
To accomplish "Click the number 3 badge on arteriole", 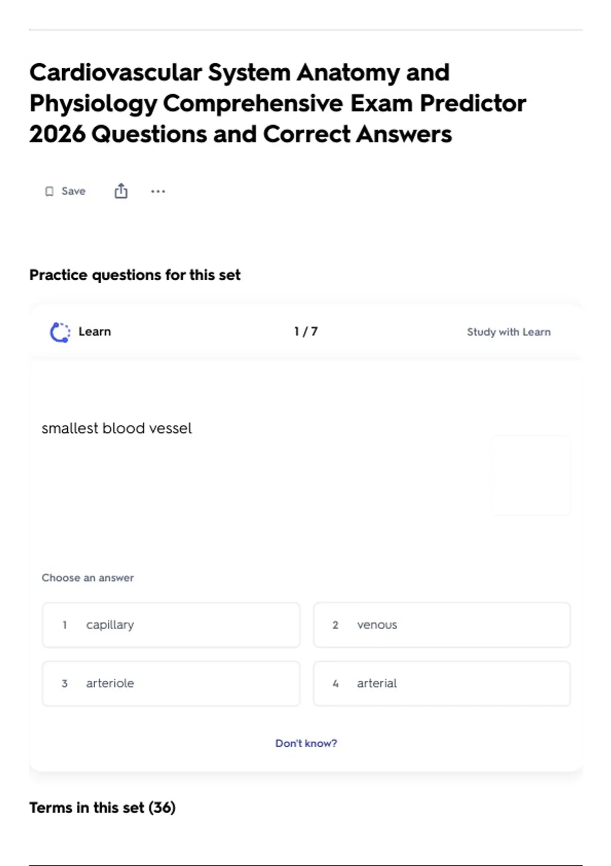I will point(65,684).
